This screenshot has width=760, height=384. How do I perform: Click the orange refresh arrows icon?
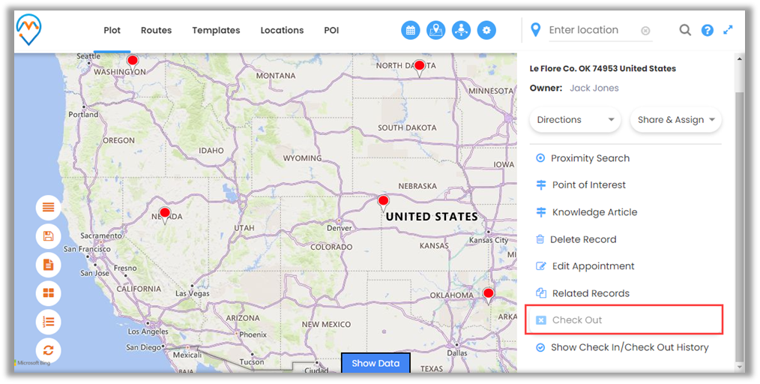[x=48, y=350]
